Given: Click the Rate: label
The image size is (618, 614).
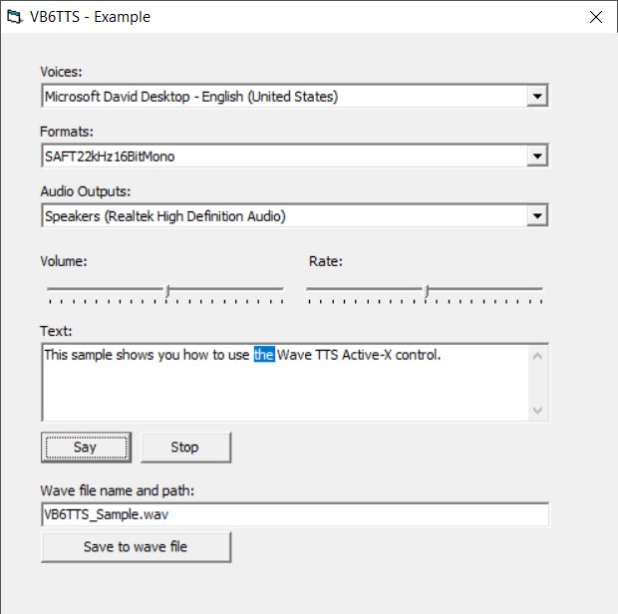Looking at the screenshot, I should tap(326, 261).
